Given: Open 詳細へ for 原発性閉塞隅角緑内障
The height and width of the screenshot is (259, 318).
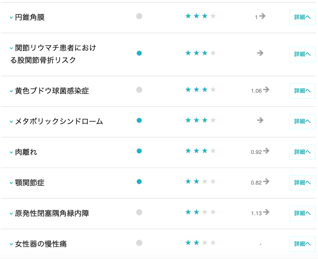Looking at the screenshot, I should pos(302,213).
